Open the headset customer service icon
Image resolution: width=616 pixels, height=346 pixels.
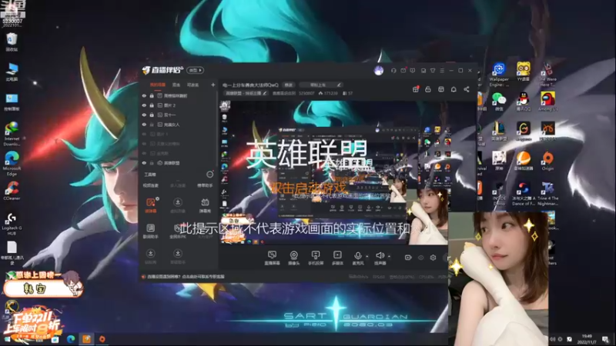[x=393, y=71]
